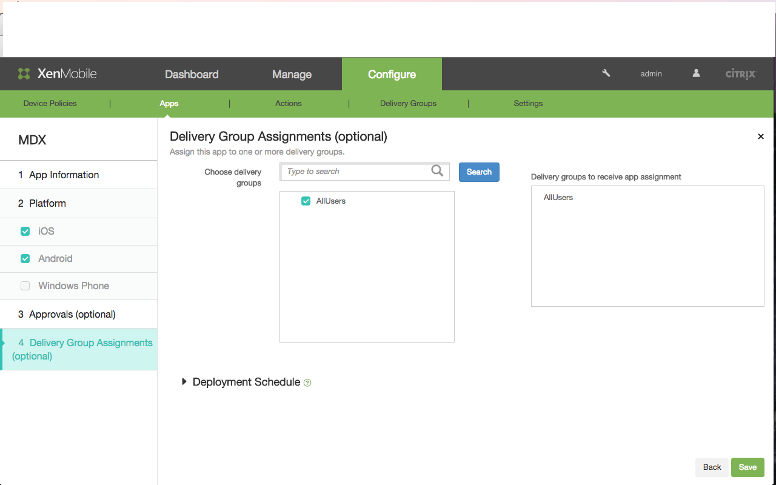Open the user profile icon
This screenshot has width=776, height=485.
click(x=696, y=73)
